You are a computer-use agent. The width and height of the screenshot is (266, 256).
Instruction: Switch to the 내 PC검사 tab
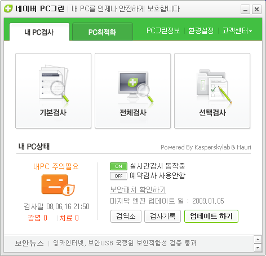click(39, 32)
